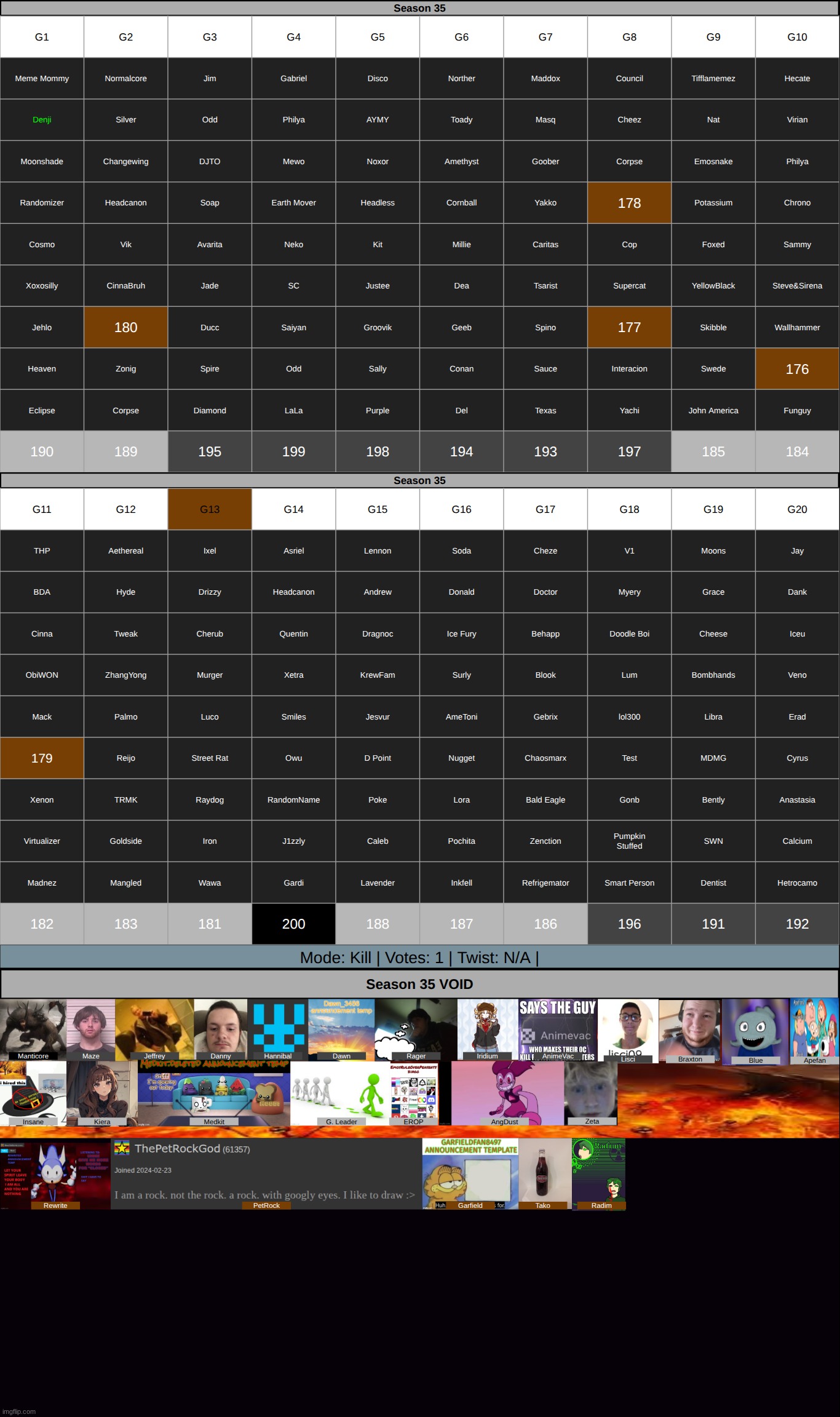Select the brown 179 cell in G11
Viewport: 840px width, 1417px height.
42,758
